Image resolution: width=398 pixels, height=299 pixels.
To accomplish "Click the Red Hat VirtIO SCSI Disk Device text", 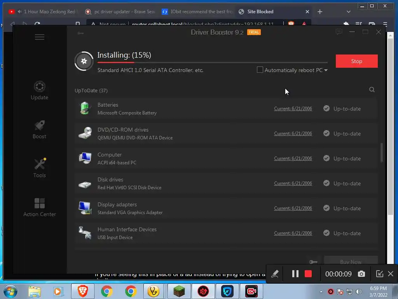I will click(x=129, y=188).
